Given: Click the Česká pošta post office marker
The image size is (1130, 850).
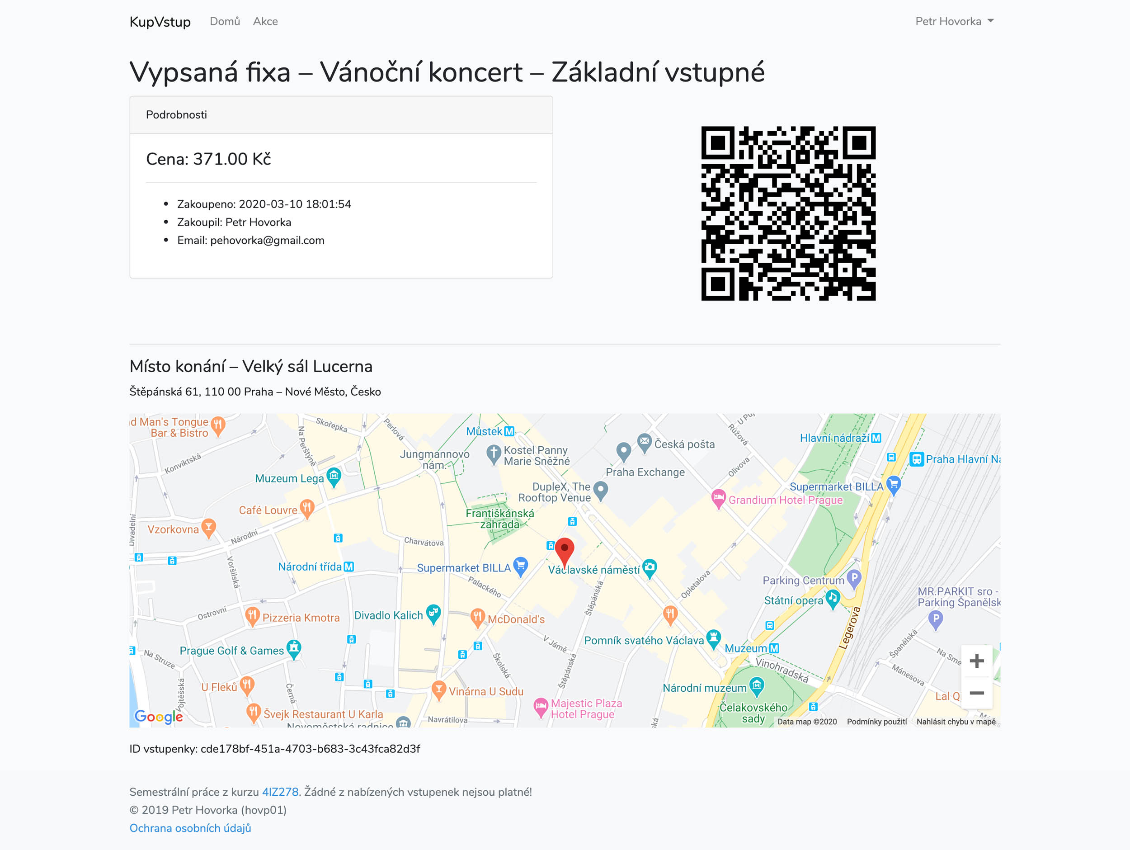Looking at the screenshot, I should tap(645, 443).
